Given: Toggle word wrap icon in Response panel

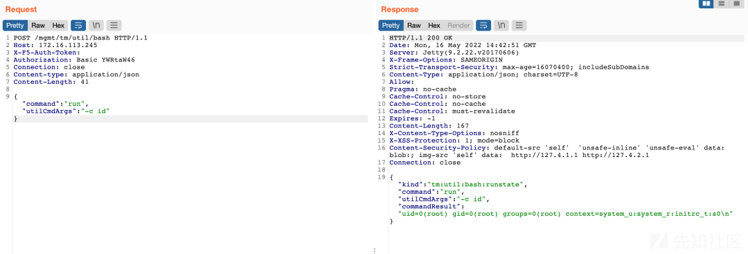Looking at the screenshot, I should click(483, 25).
